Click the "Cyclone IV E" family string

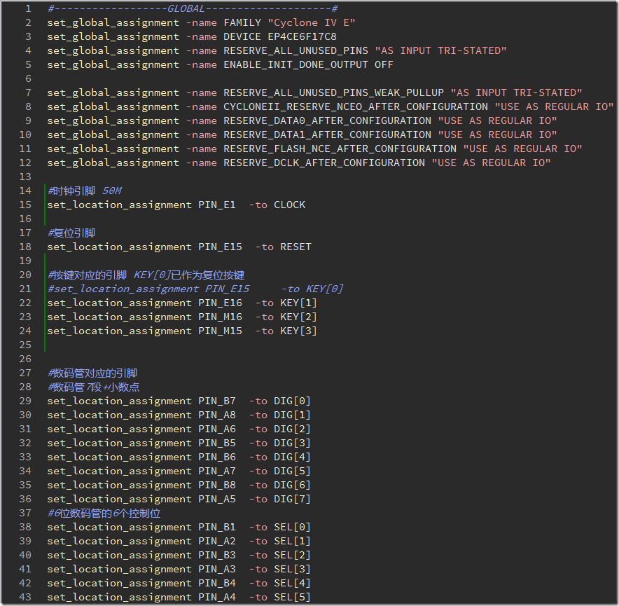[312, 23]
